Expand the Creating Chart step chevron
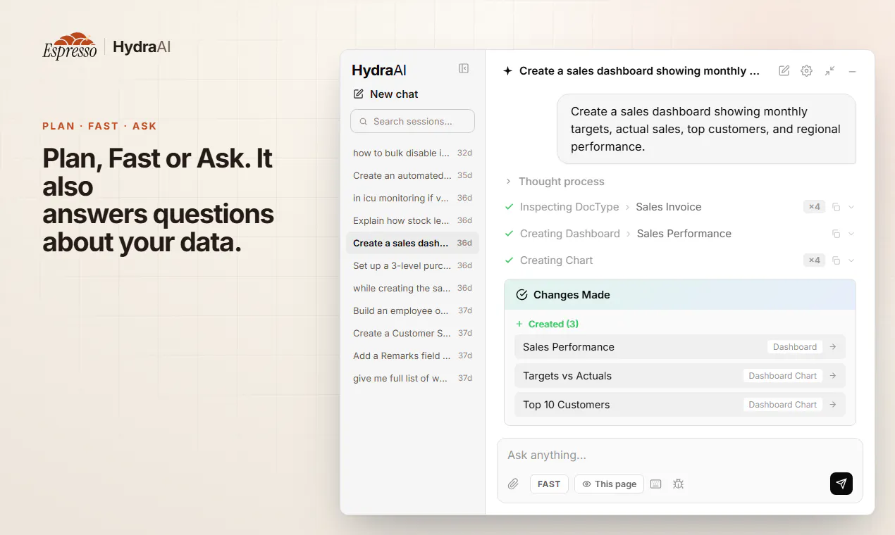895x535 pixels. [851, 260]
